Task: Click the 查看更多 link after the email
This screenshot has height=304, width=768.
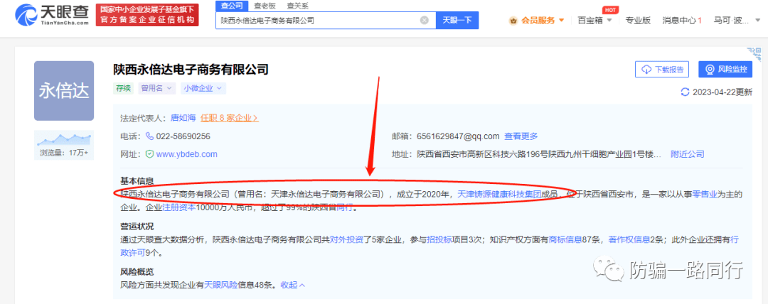Action: [x=521, y=136]
